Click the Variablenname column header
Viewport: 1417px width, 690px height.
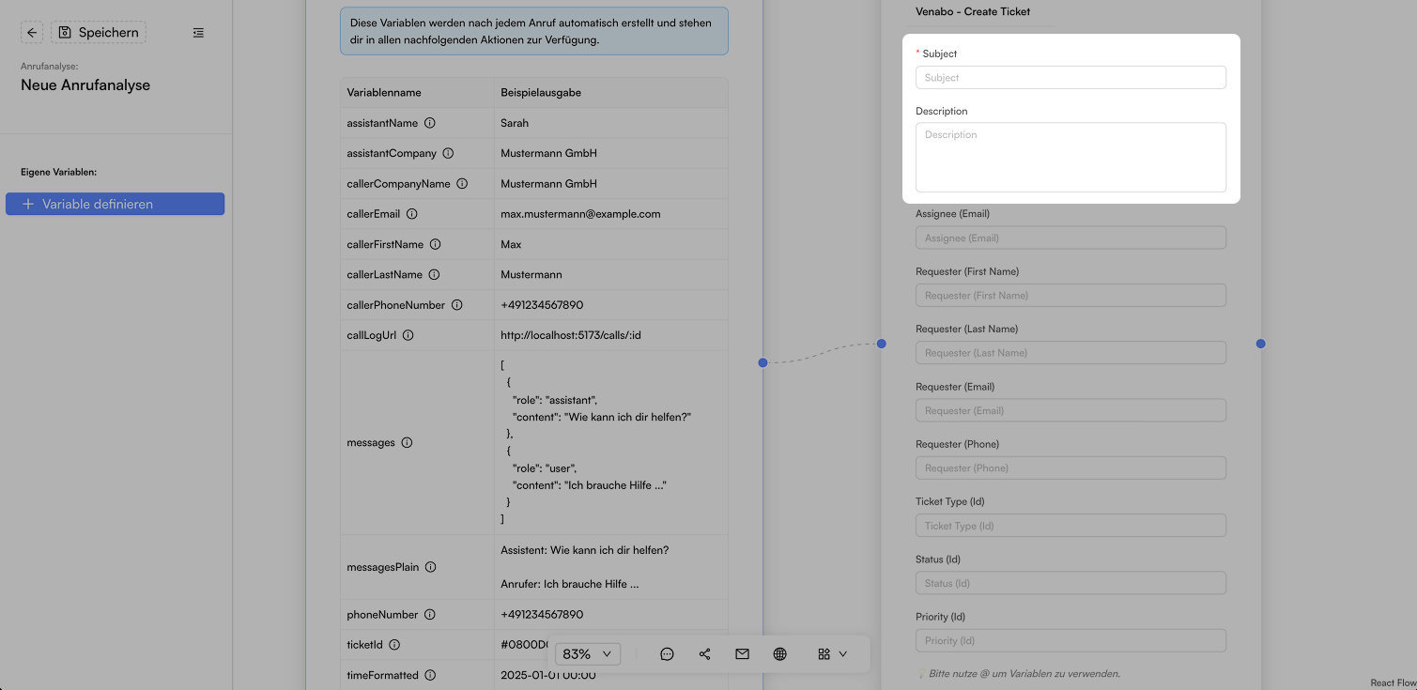click(384, 93)
